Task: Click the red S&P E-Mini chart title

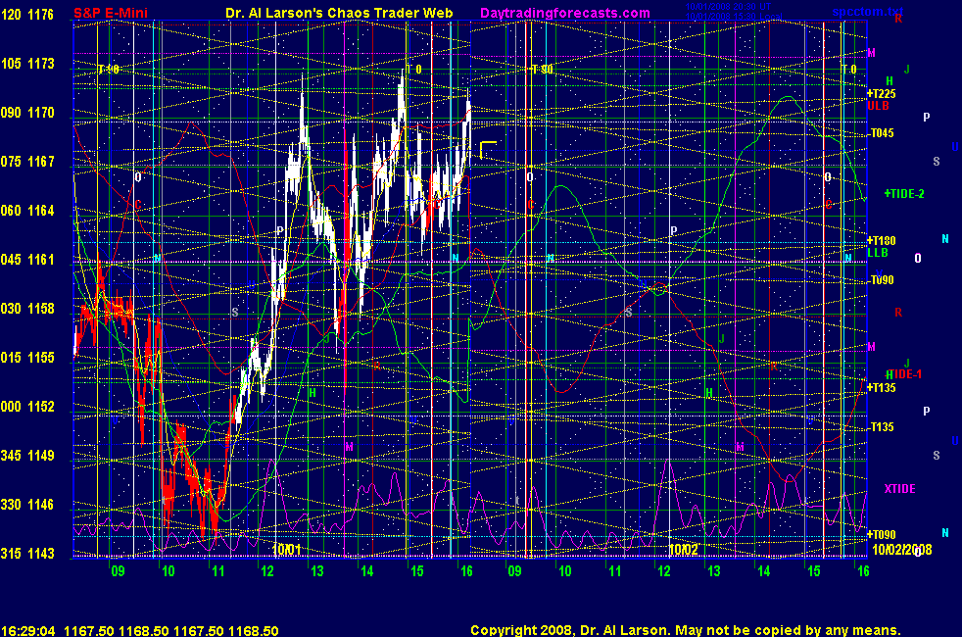Action: pyautogui.click(x=111, y=13)
